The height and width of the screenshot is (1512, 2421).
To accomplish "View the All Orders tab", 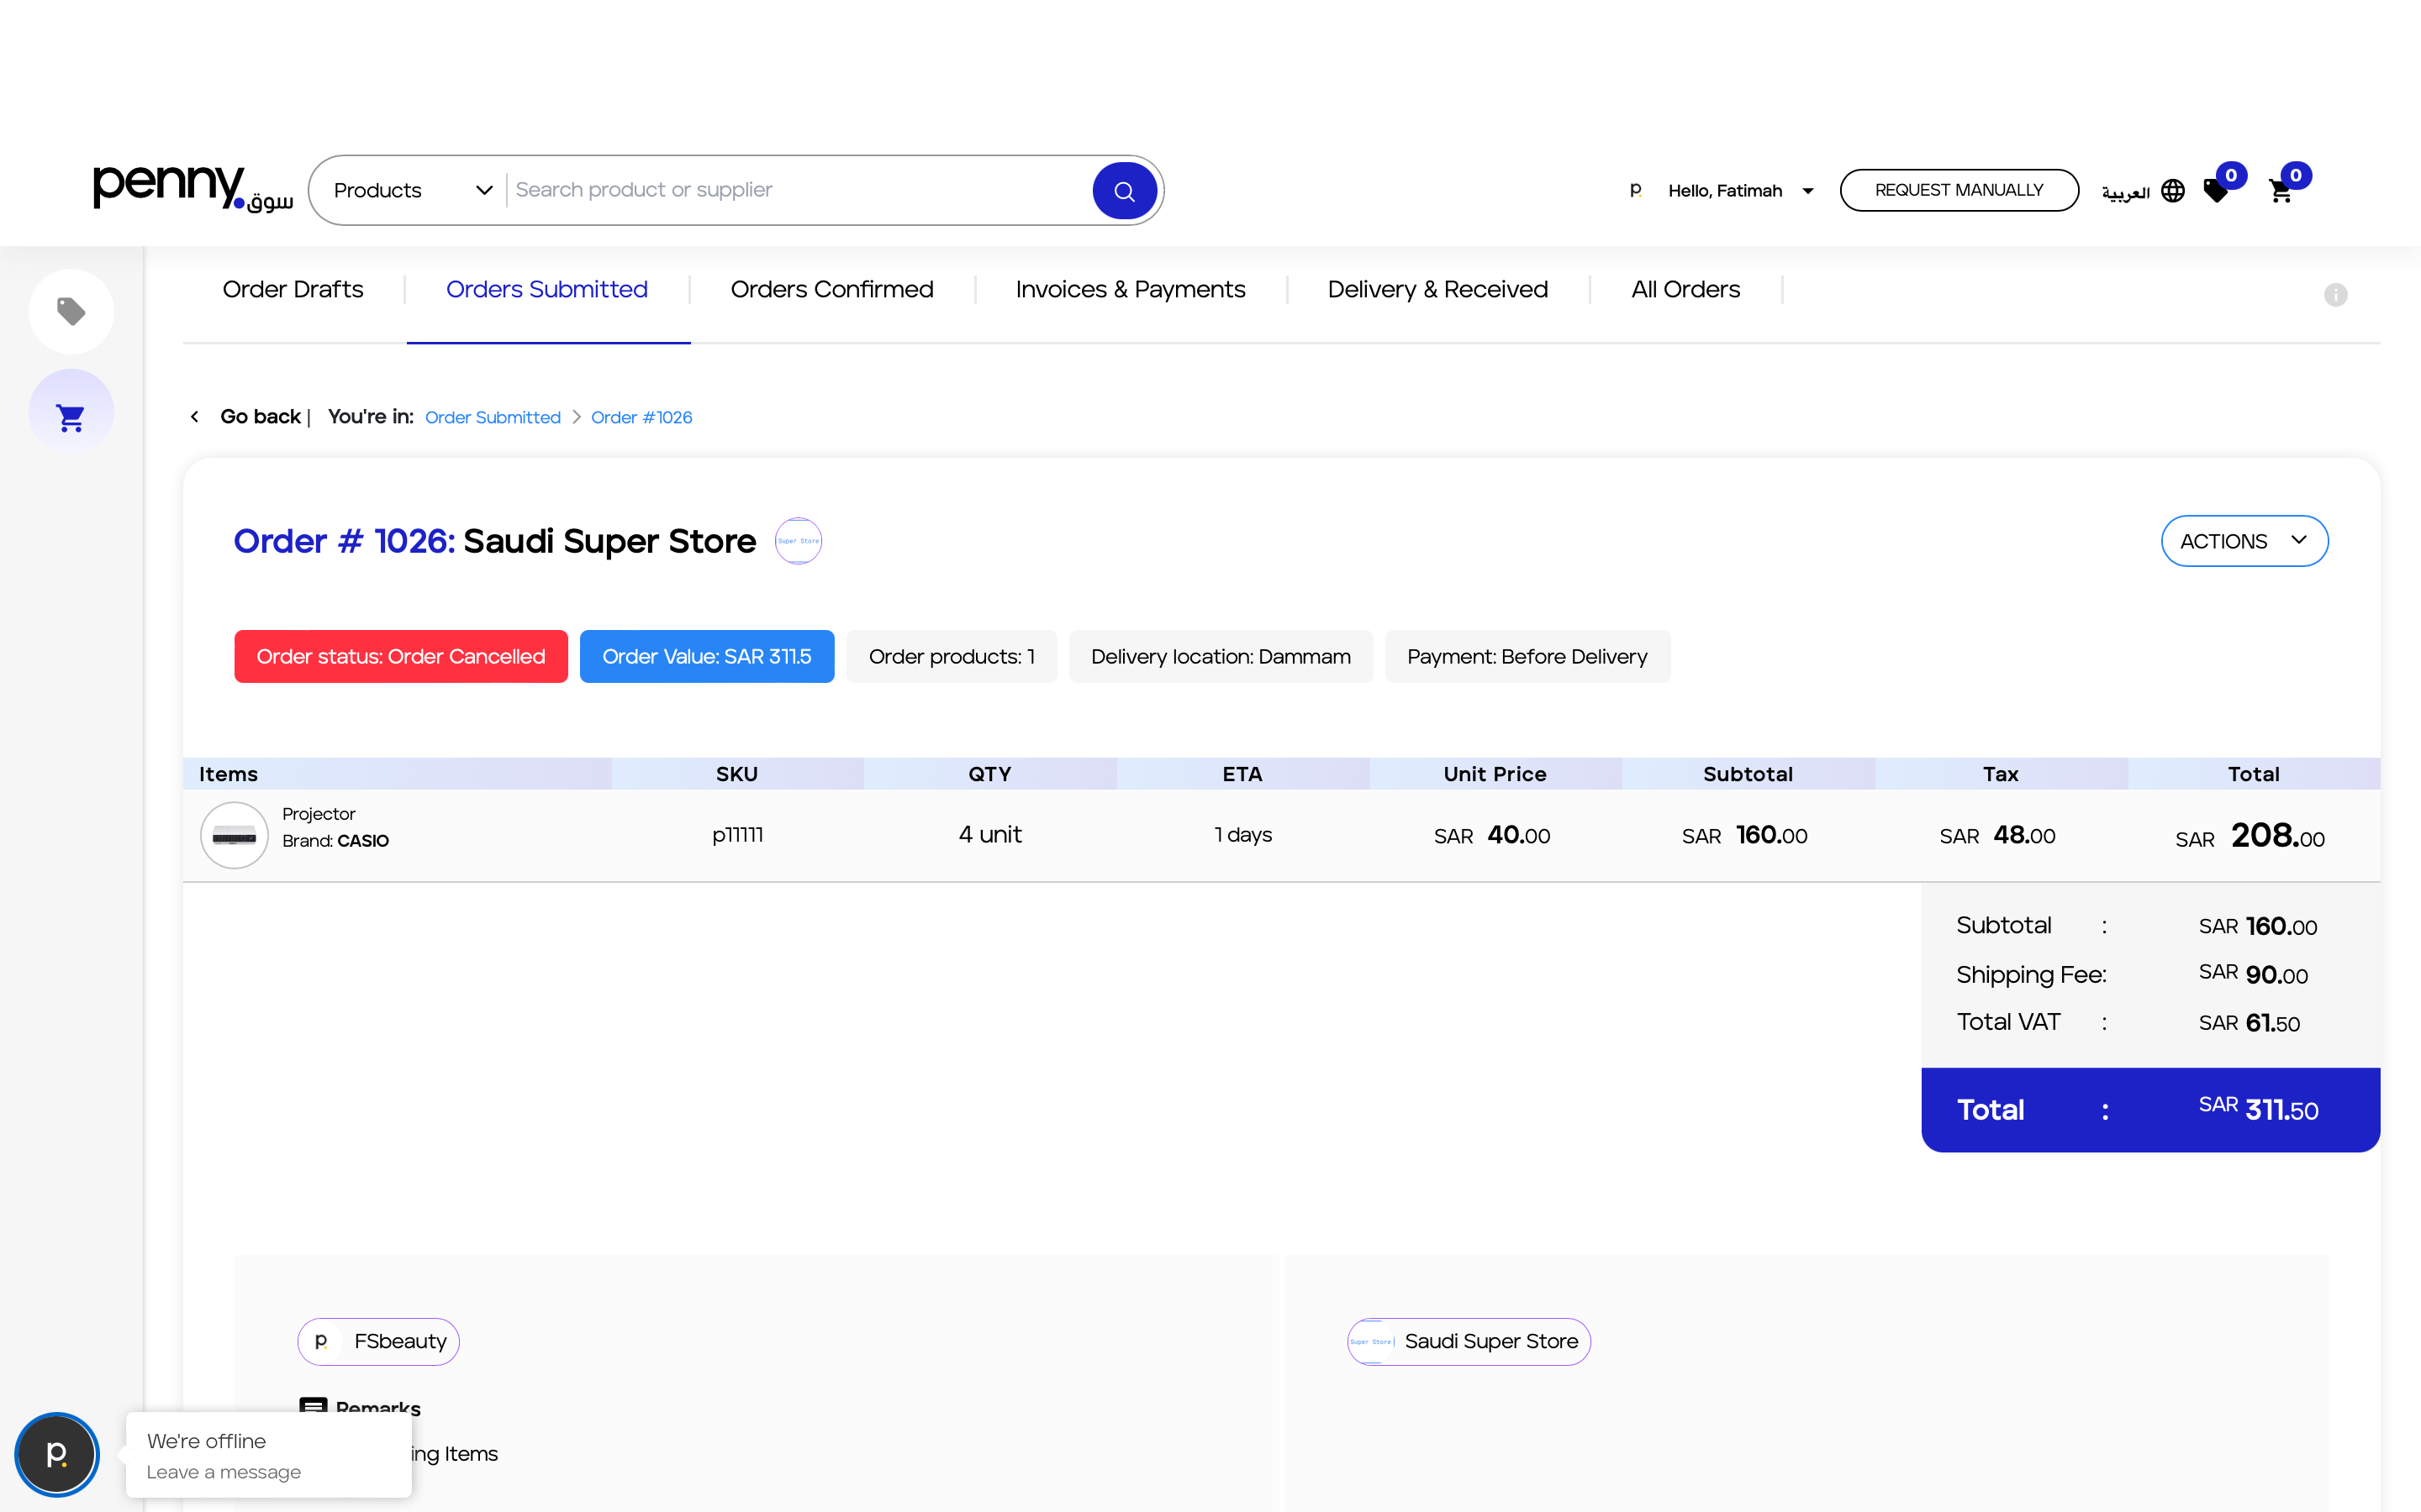I will (1685, 289).
